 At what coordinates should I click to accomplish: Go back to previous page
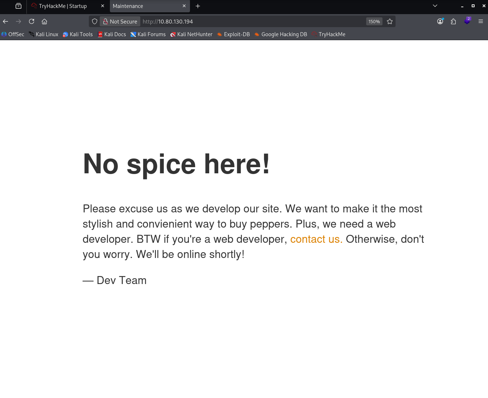[5, 21]
